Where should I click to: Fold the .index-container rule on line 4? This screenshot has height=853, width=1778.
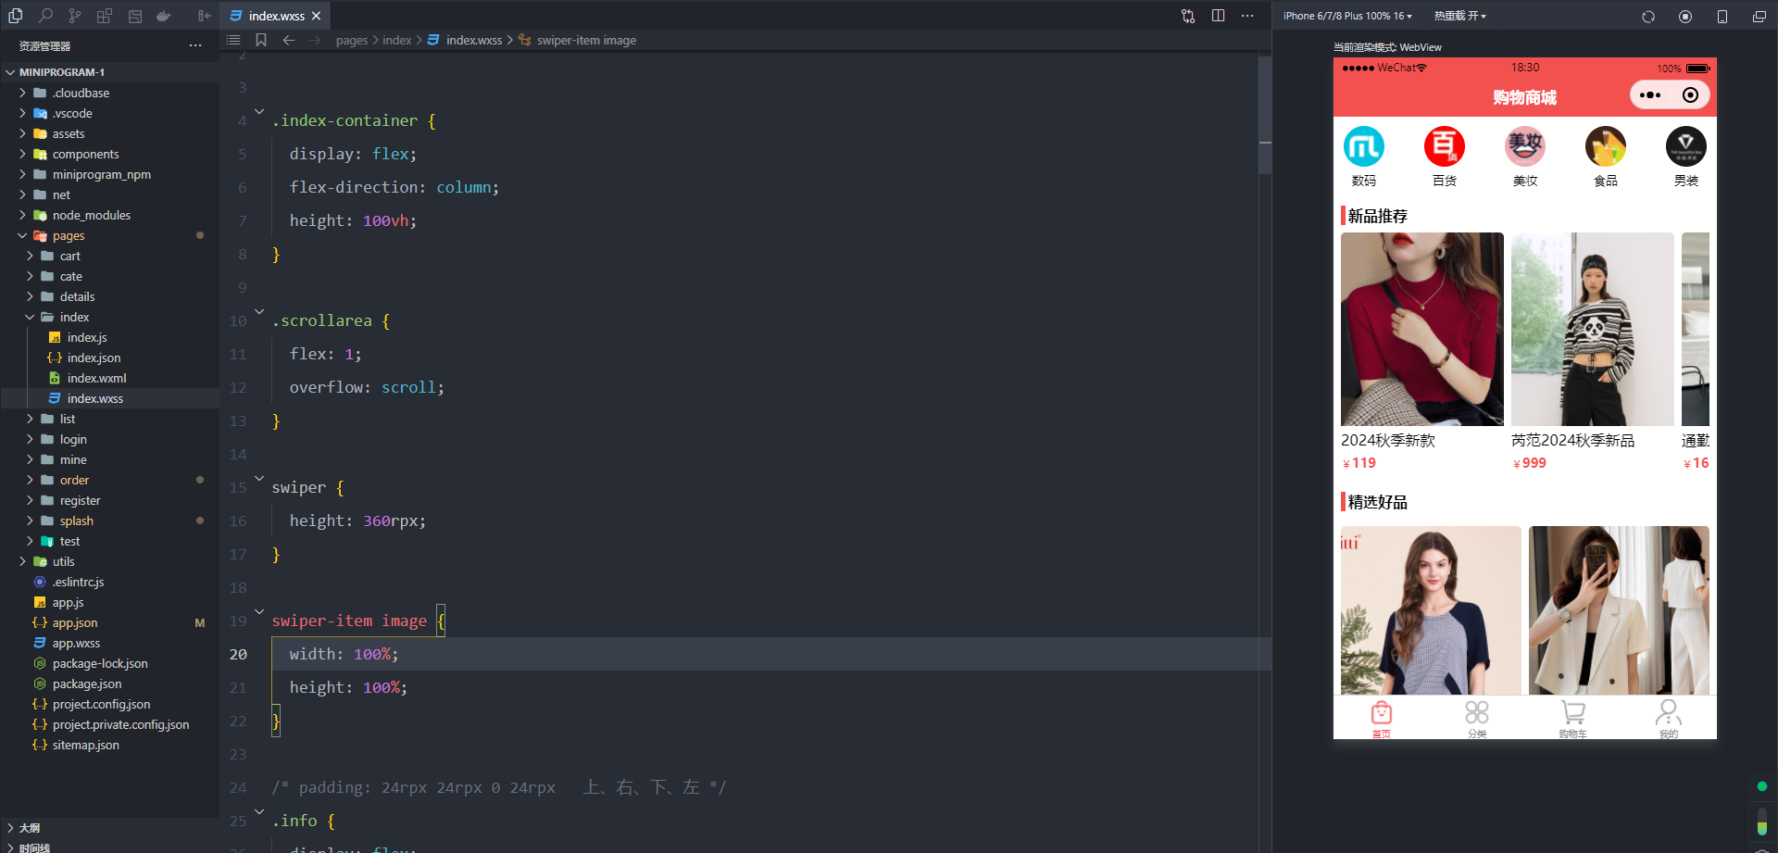click(x=260, y=111)
